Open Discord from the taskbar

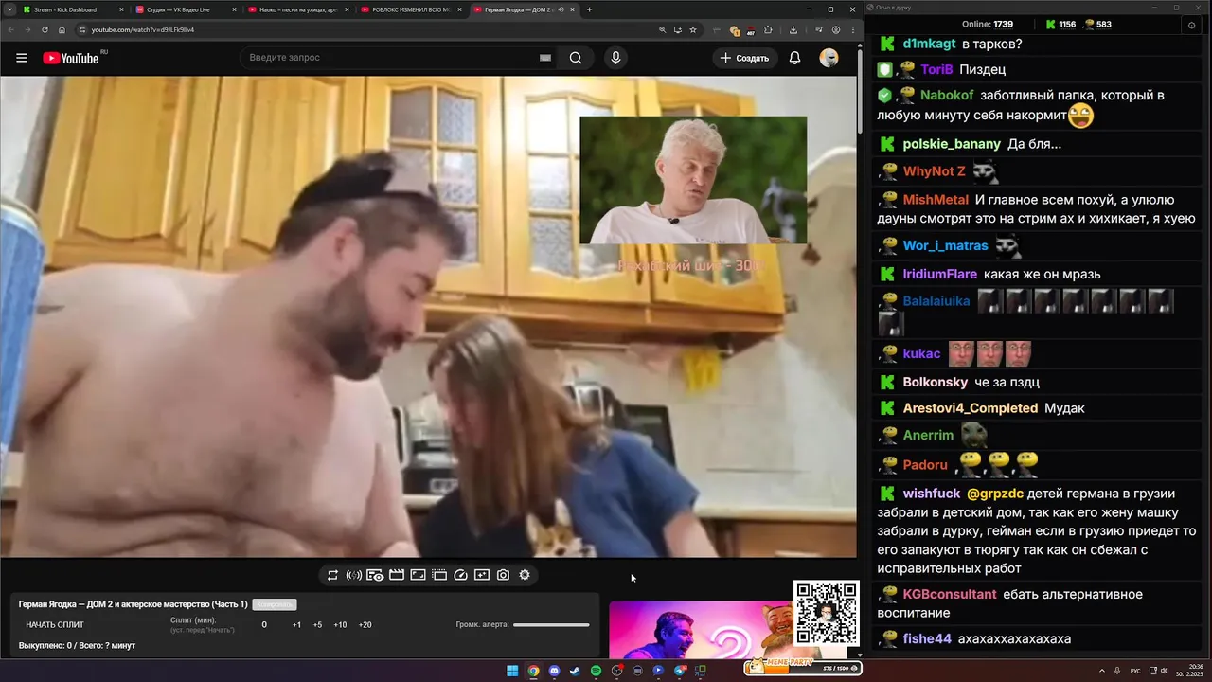coord(554,671)
